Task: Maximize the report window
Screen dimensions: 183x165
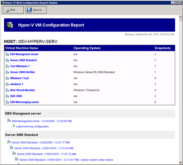Action: coord(176,3)
